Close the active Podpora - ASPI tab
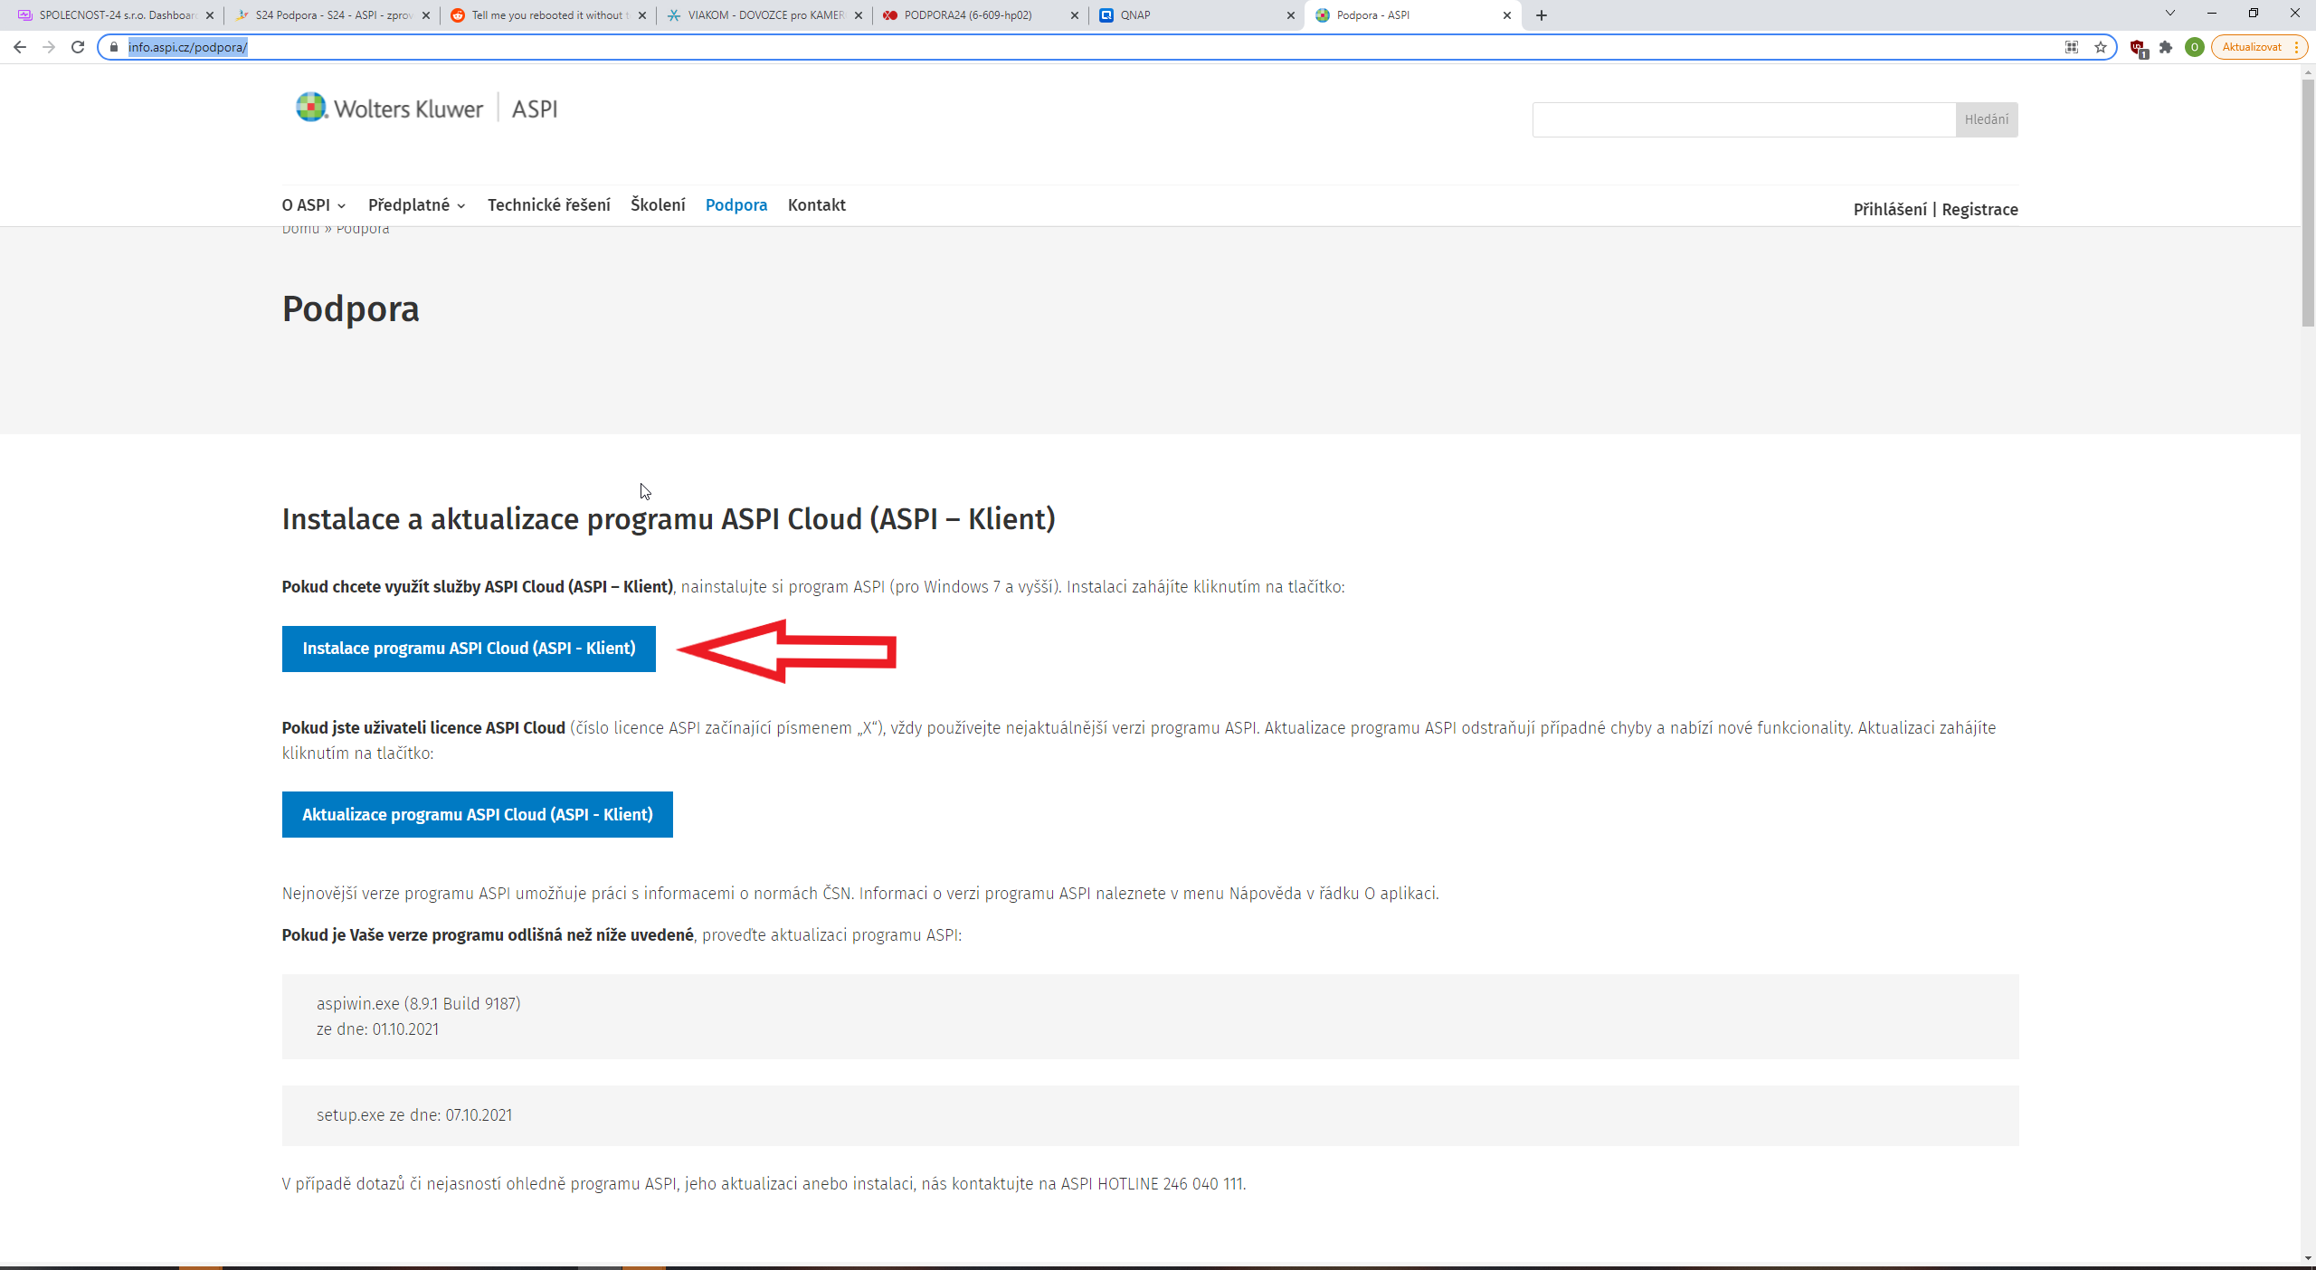 click(x=1507, y=15)
